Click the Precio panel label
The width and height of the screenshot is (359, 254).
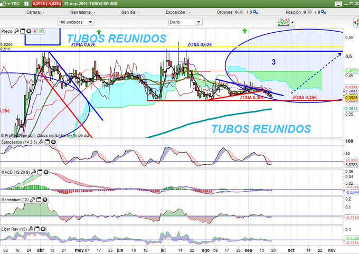click(7, 31)
